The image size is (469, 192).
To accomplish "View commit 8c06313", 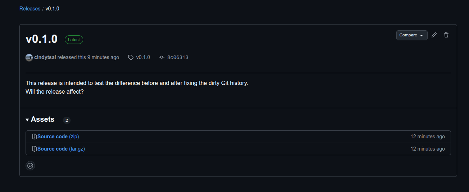I will click(x=178, y=57).
